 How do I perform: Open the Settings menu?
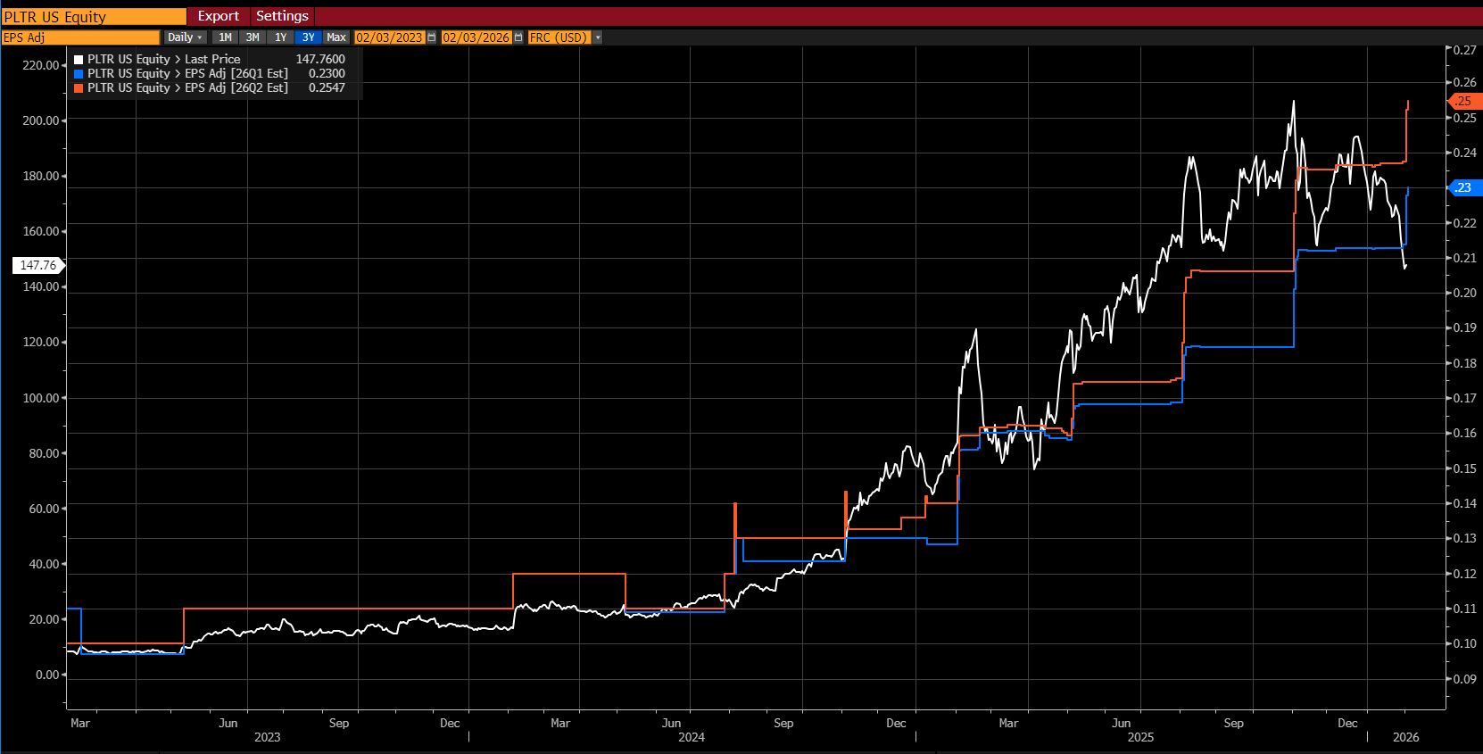[282, 16]
